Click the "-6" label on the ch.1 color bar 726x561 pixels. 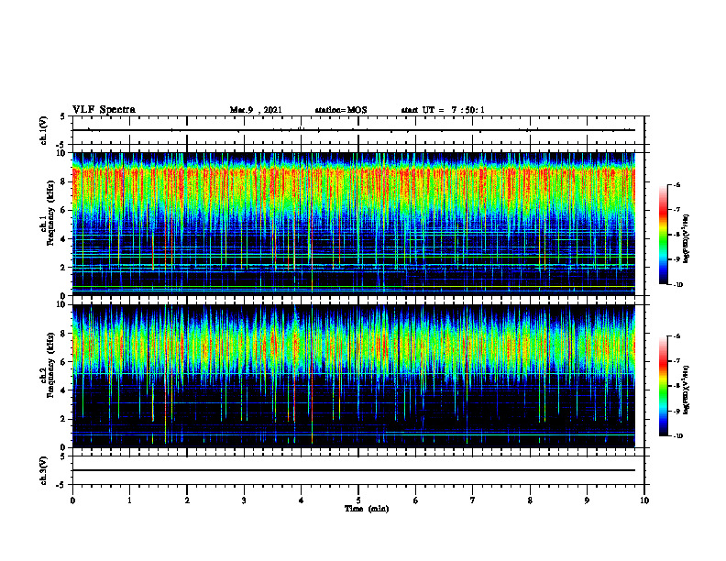tap(676, 185)
